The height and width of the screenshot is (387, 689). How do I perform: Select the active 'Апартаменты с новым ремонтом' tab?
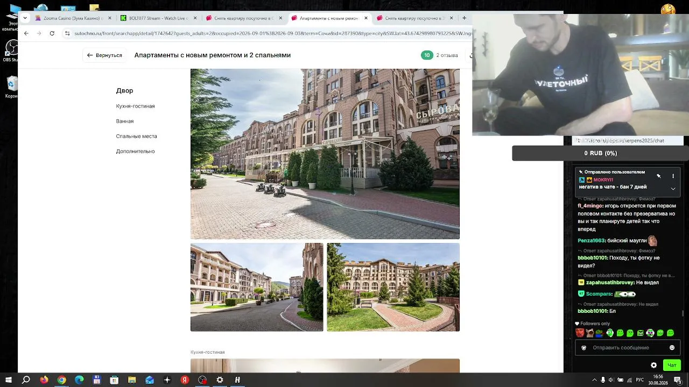[x=329, y=18]
